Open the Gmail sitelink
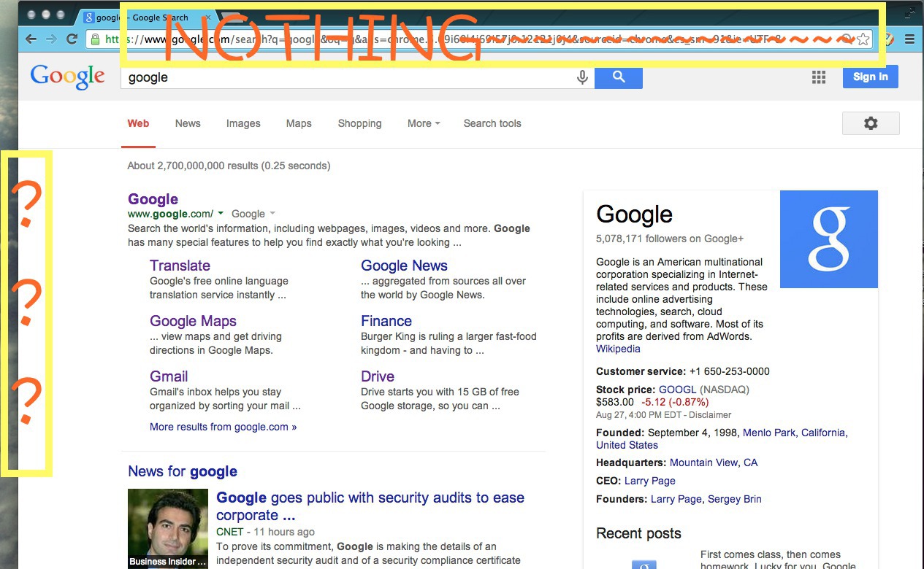 pos(169,376)
